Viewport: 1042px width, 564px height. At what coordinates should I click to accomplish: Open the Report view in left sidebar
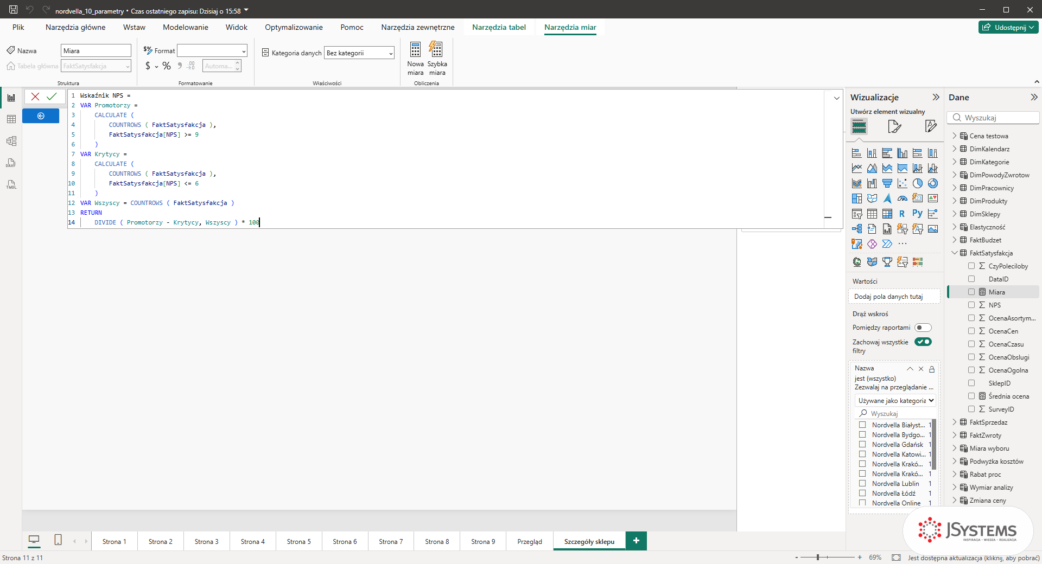(x=11, y=98)
